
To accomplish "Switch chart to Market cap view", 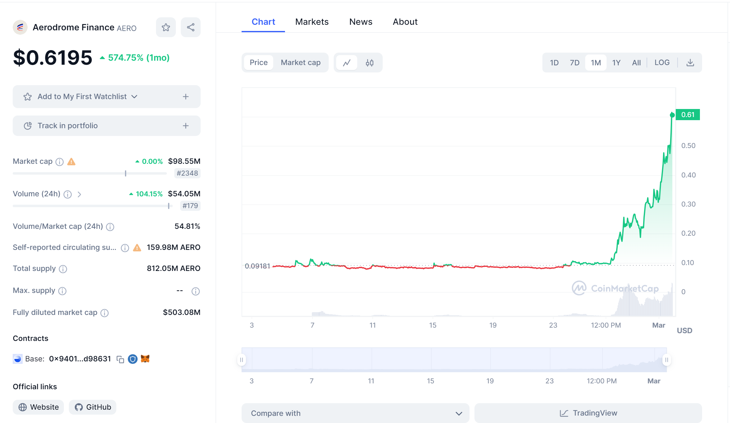I will point(300,63).
